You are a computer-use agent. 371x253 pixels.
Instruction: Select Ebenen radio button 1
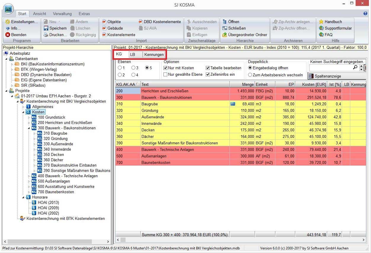tap(120, 68)
